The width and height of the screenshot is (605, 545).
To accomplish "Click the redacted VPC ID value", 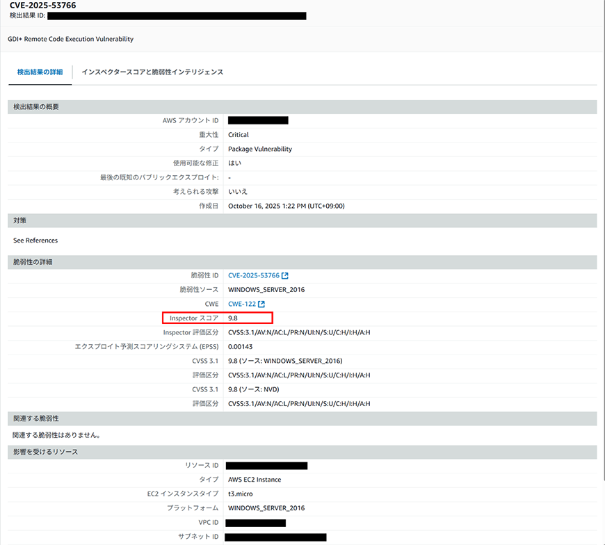I will [255, 523].
